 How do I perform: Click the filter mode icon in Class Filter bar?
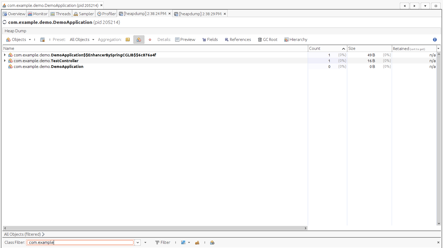[x=183, y=242]
